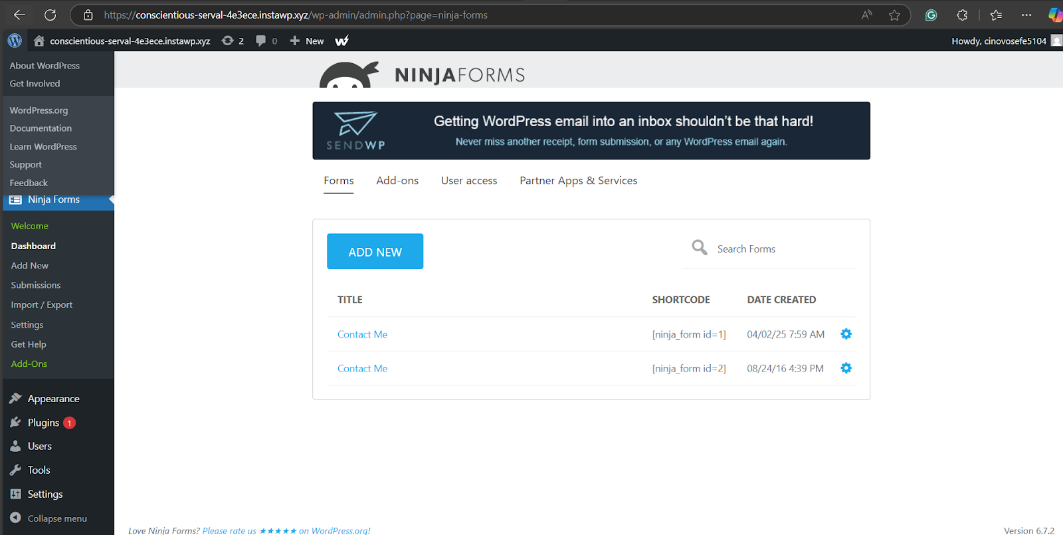Open the favorites list icon
Viewport: 1063px width, 535px height.
[x=996, y=15]
